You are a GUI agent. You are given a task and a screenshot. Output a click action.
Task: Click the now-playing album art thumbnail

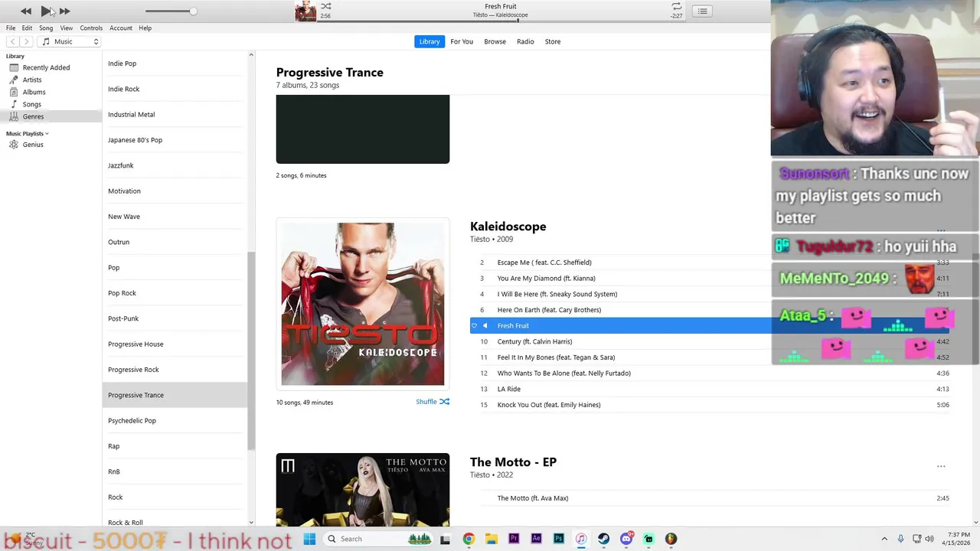coord(305,11)
